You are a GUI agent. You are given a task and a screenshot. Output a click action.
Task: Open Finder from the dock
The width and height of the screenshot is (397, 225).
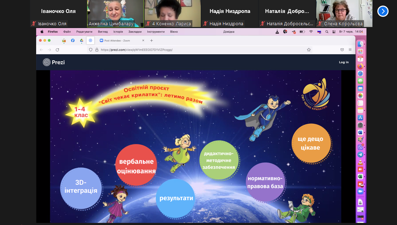[360, 44]
